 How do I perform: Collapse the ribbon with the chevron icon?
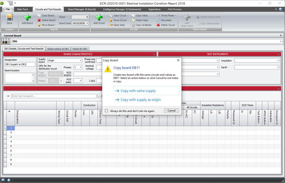pos(276,9)
